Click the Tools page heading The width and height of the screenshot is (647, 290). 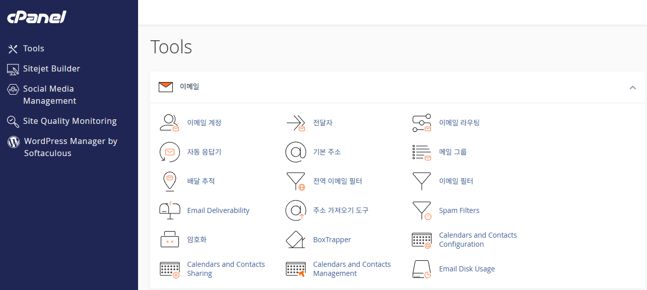[171, 47]
